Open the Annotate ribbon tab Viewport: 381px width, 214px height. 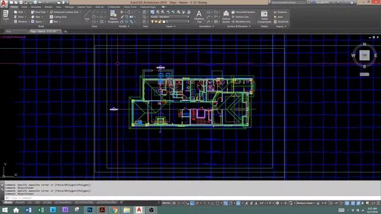(36, 7)
